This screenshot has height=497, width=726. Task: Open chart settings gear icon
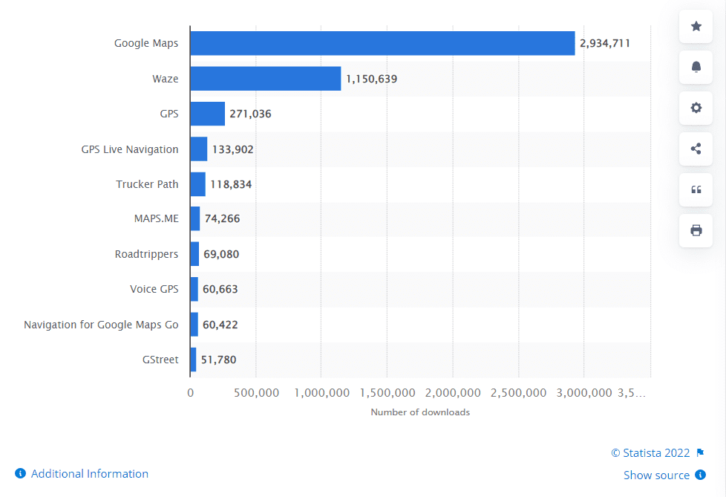[x=696, y=108]
